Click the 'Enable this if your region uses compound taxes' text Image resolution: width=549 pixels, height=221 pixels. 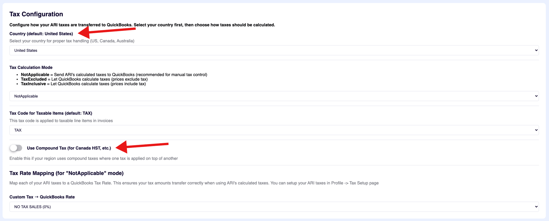pyautogui.click(x=94, y=158)
